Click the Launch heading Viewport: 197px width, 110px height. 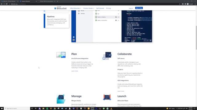click(122, 96)
